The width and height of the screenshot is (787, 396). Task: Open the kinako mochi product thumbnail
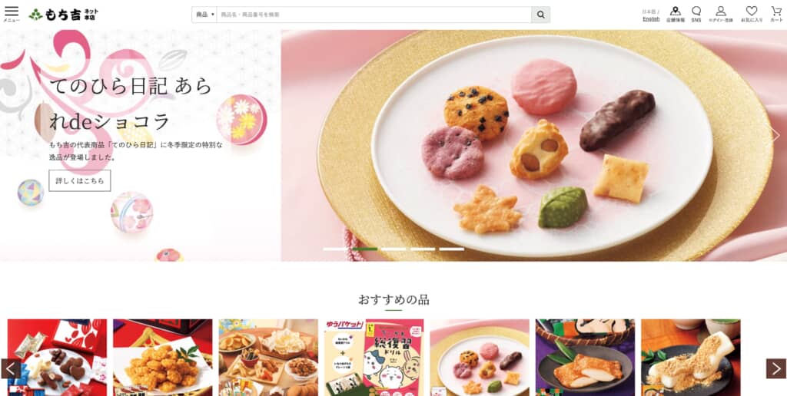[691, 358]
